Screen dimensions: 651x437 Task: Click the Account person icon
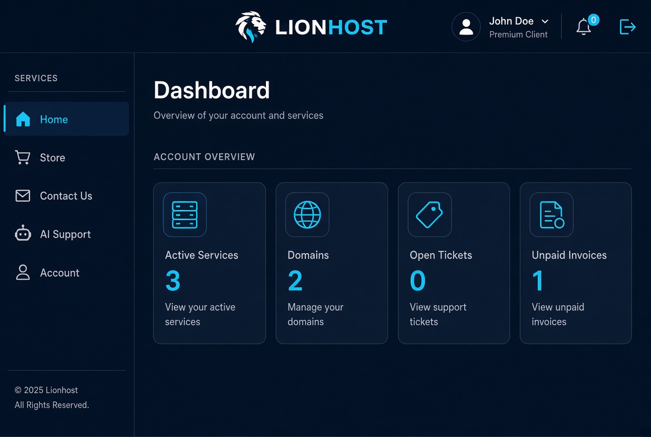coord(23,273)
